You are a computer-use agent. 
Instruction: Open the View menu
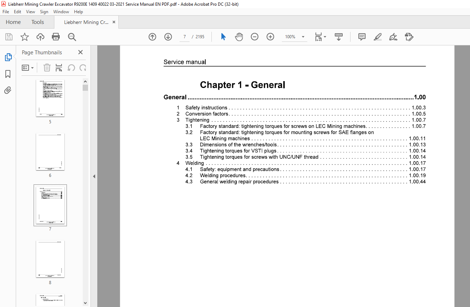(x=31, y=12)
